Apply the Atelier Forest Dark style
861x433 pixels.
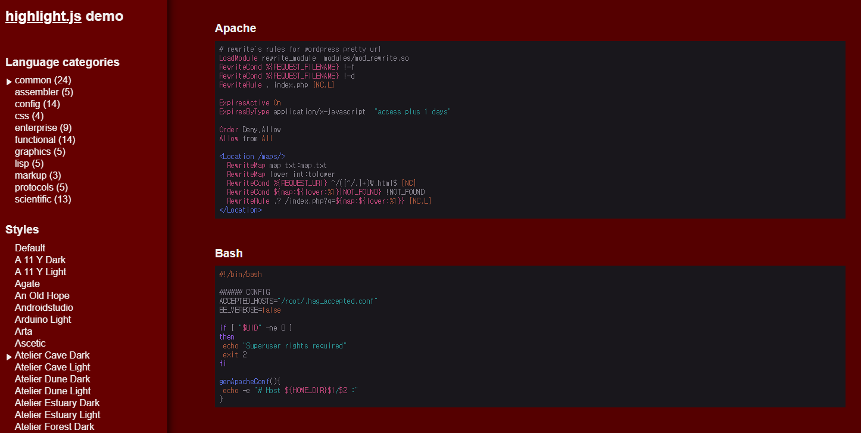pyautogui.click(x=55, y=426)
